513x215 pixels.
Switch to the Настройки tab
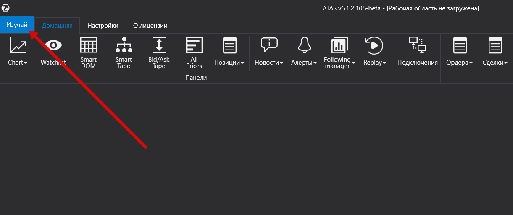click(x=103, y=26)
